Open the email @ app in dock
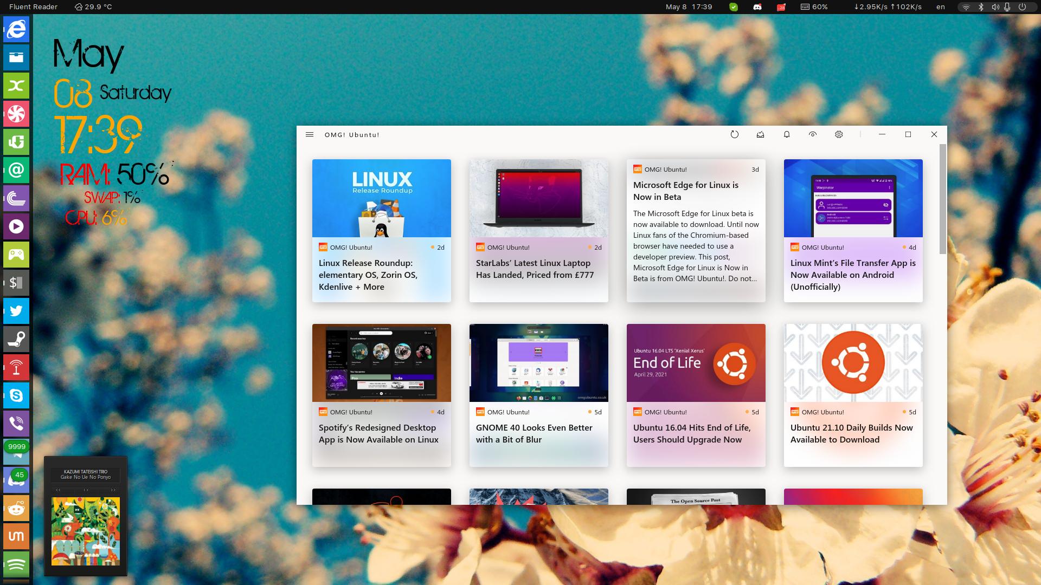The width and height of the screenshot is (1041, 585). [16, 170]
